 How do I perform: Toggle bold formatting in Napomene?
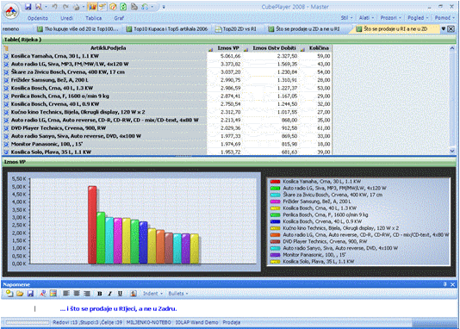point(100,294)
